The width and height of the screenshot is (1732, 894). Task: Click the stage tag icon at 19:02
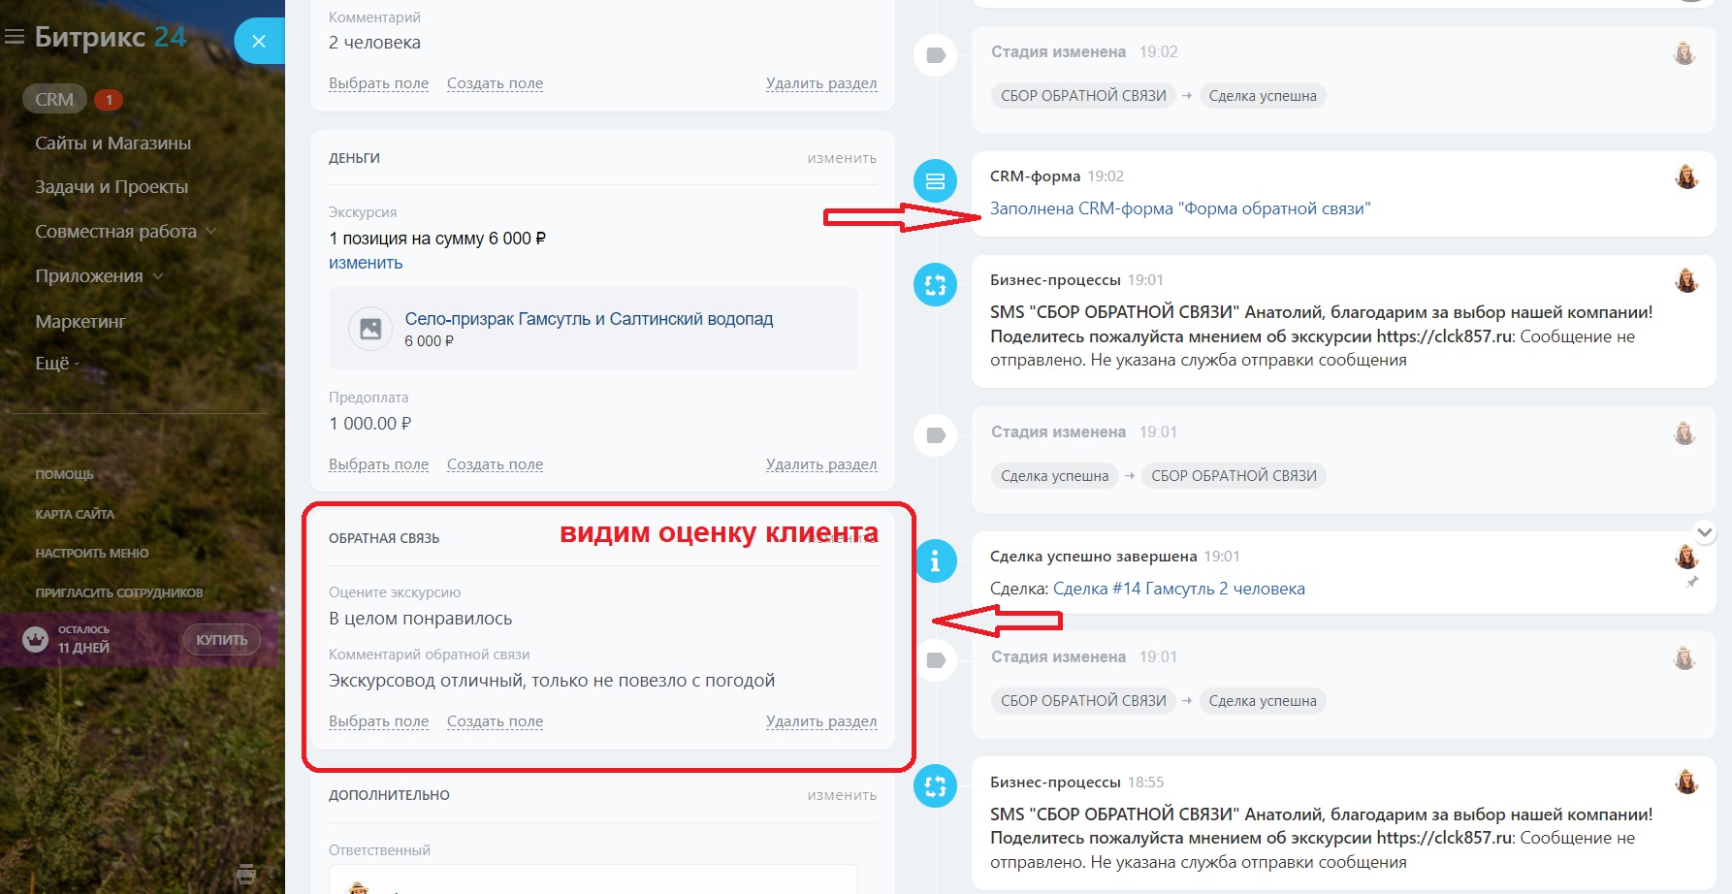[x=936, y=55]
